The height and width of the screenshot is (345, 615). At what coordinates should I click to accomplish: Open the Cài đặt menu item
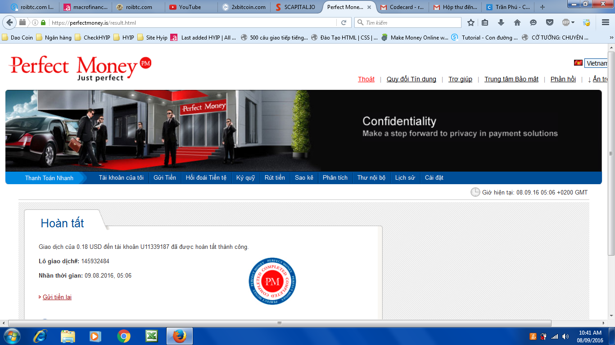click(x=434, y=178)
